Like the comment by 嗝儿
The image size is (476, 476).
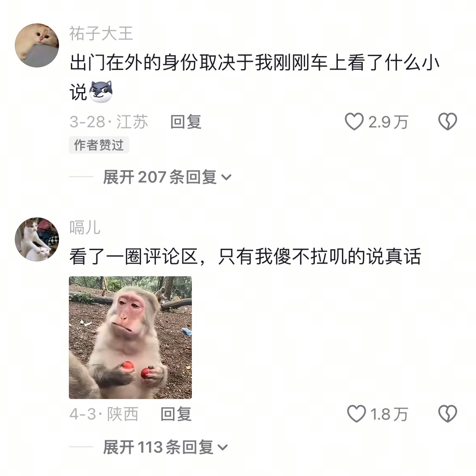(356, 414)
